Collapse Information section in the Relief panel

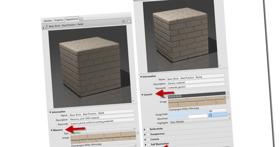[x=50, y=112]
